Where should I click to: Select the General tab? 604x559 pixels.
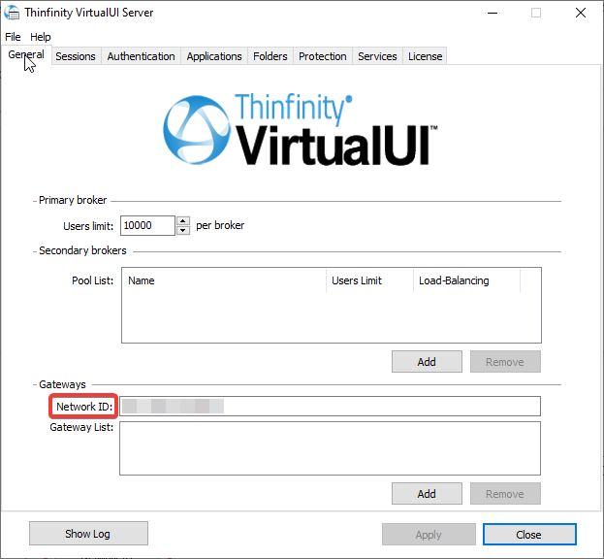[x=26, y=54]
